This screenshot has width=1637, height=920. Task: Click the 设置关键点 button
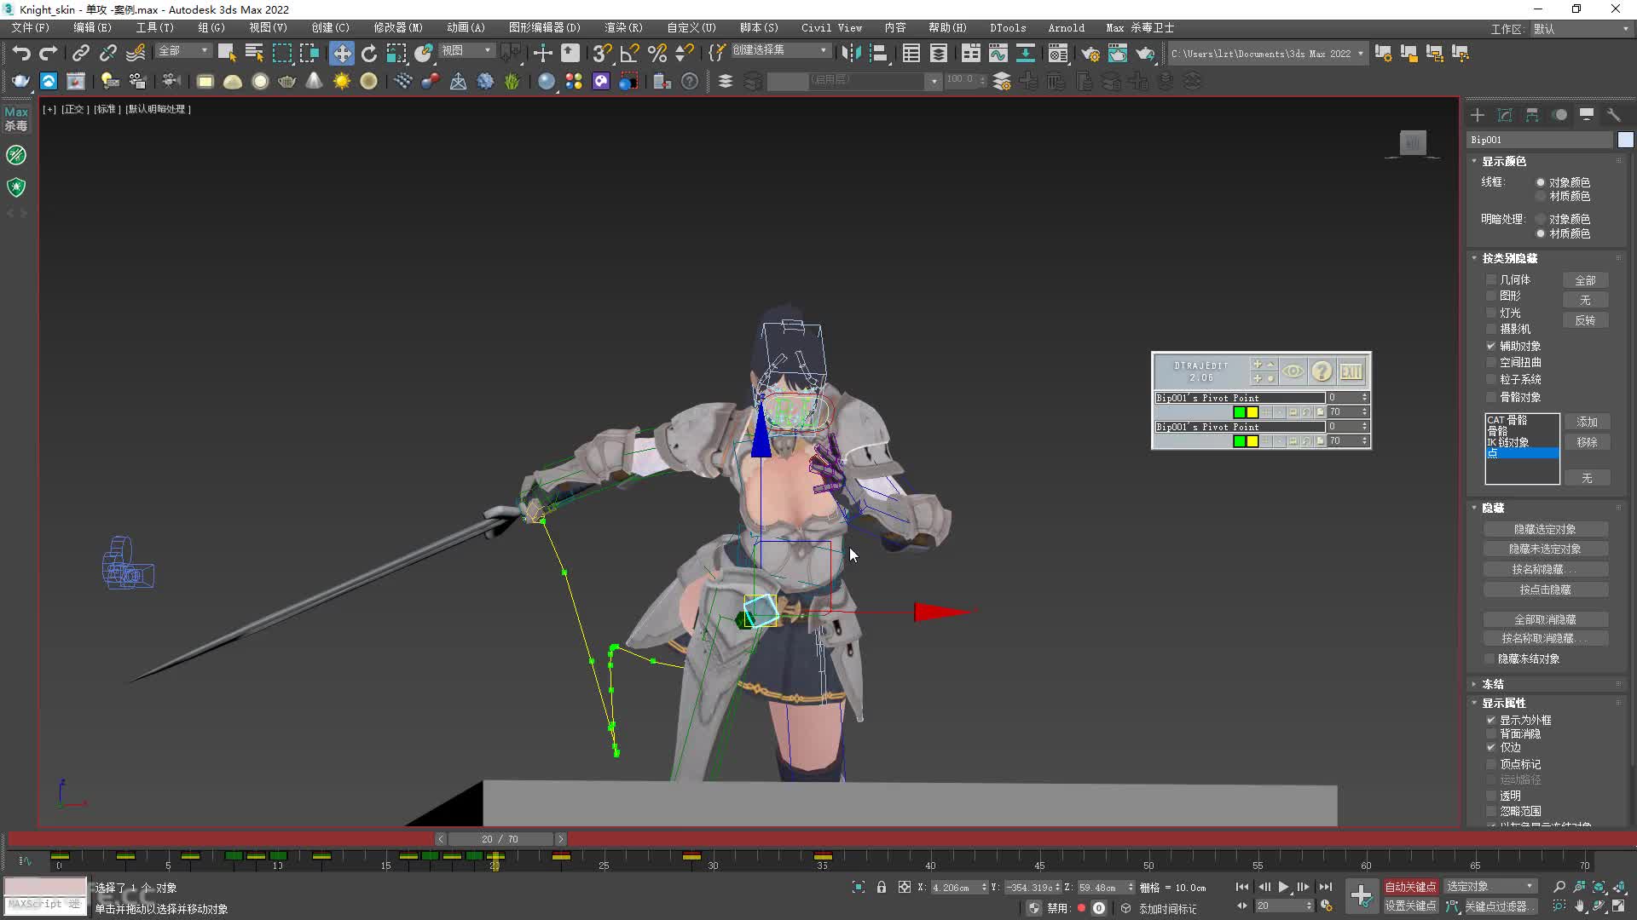pyautogui.click(x=1410, y=906)
